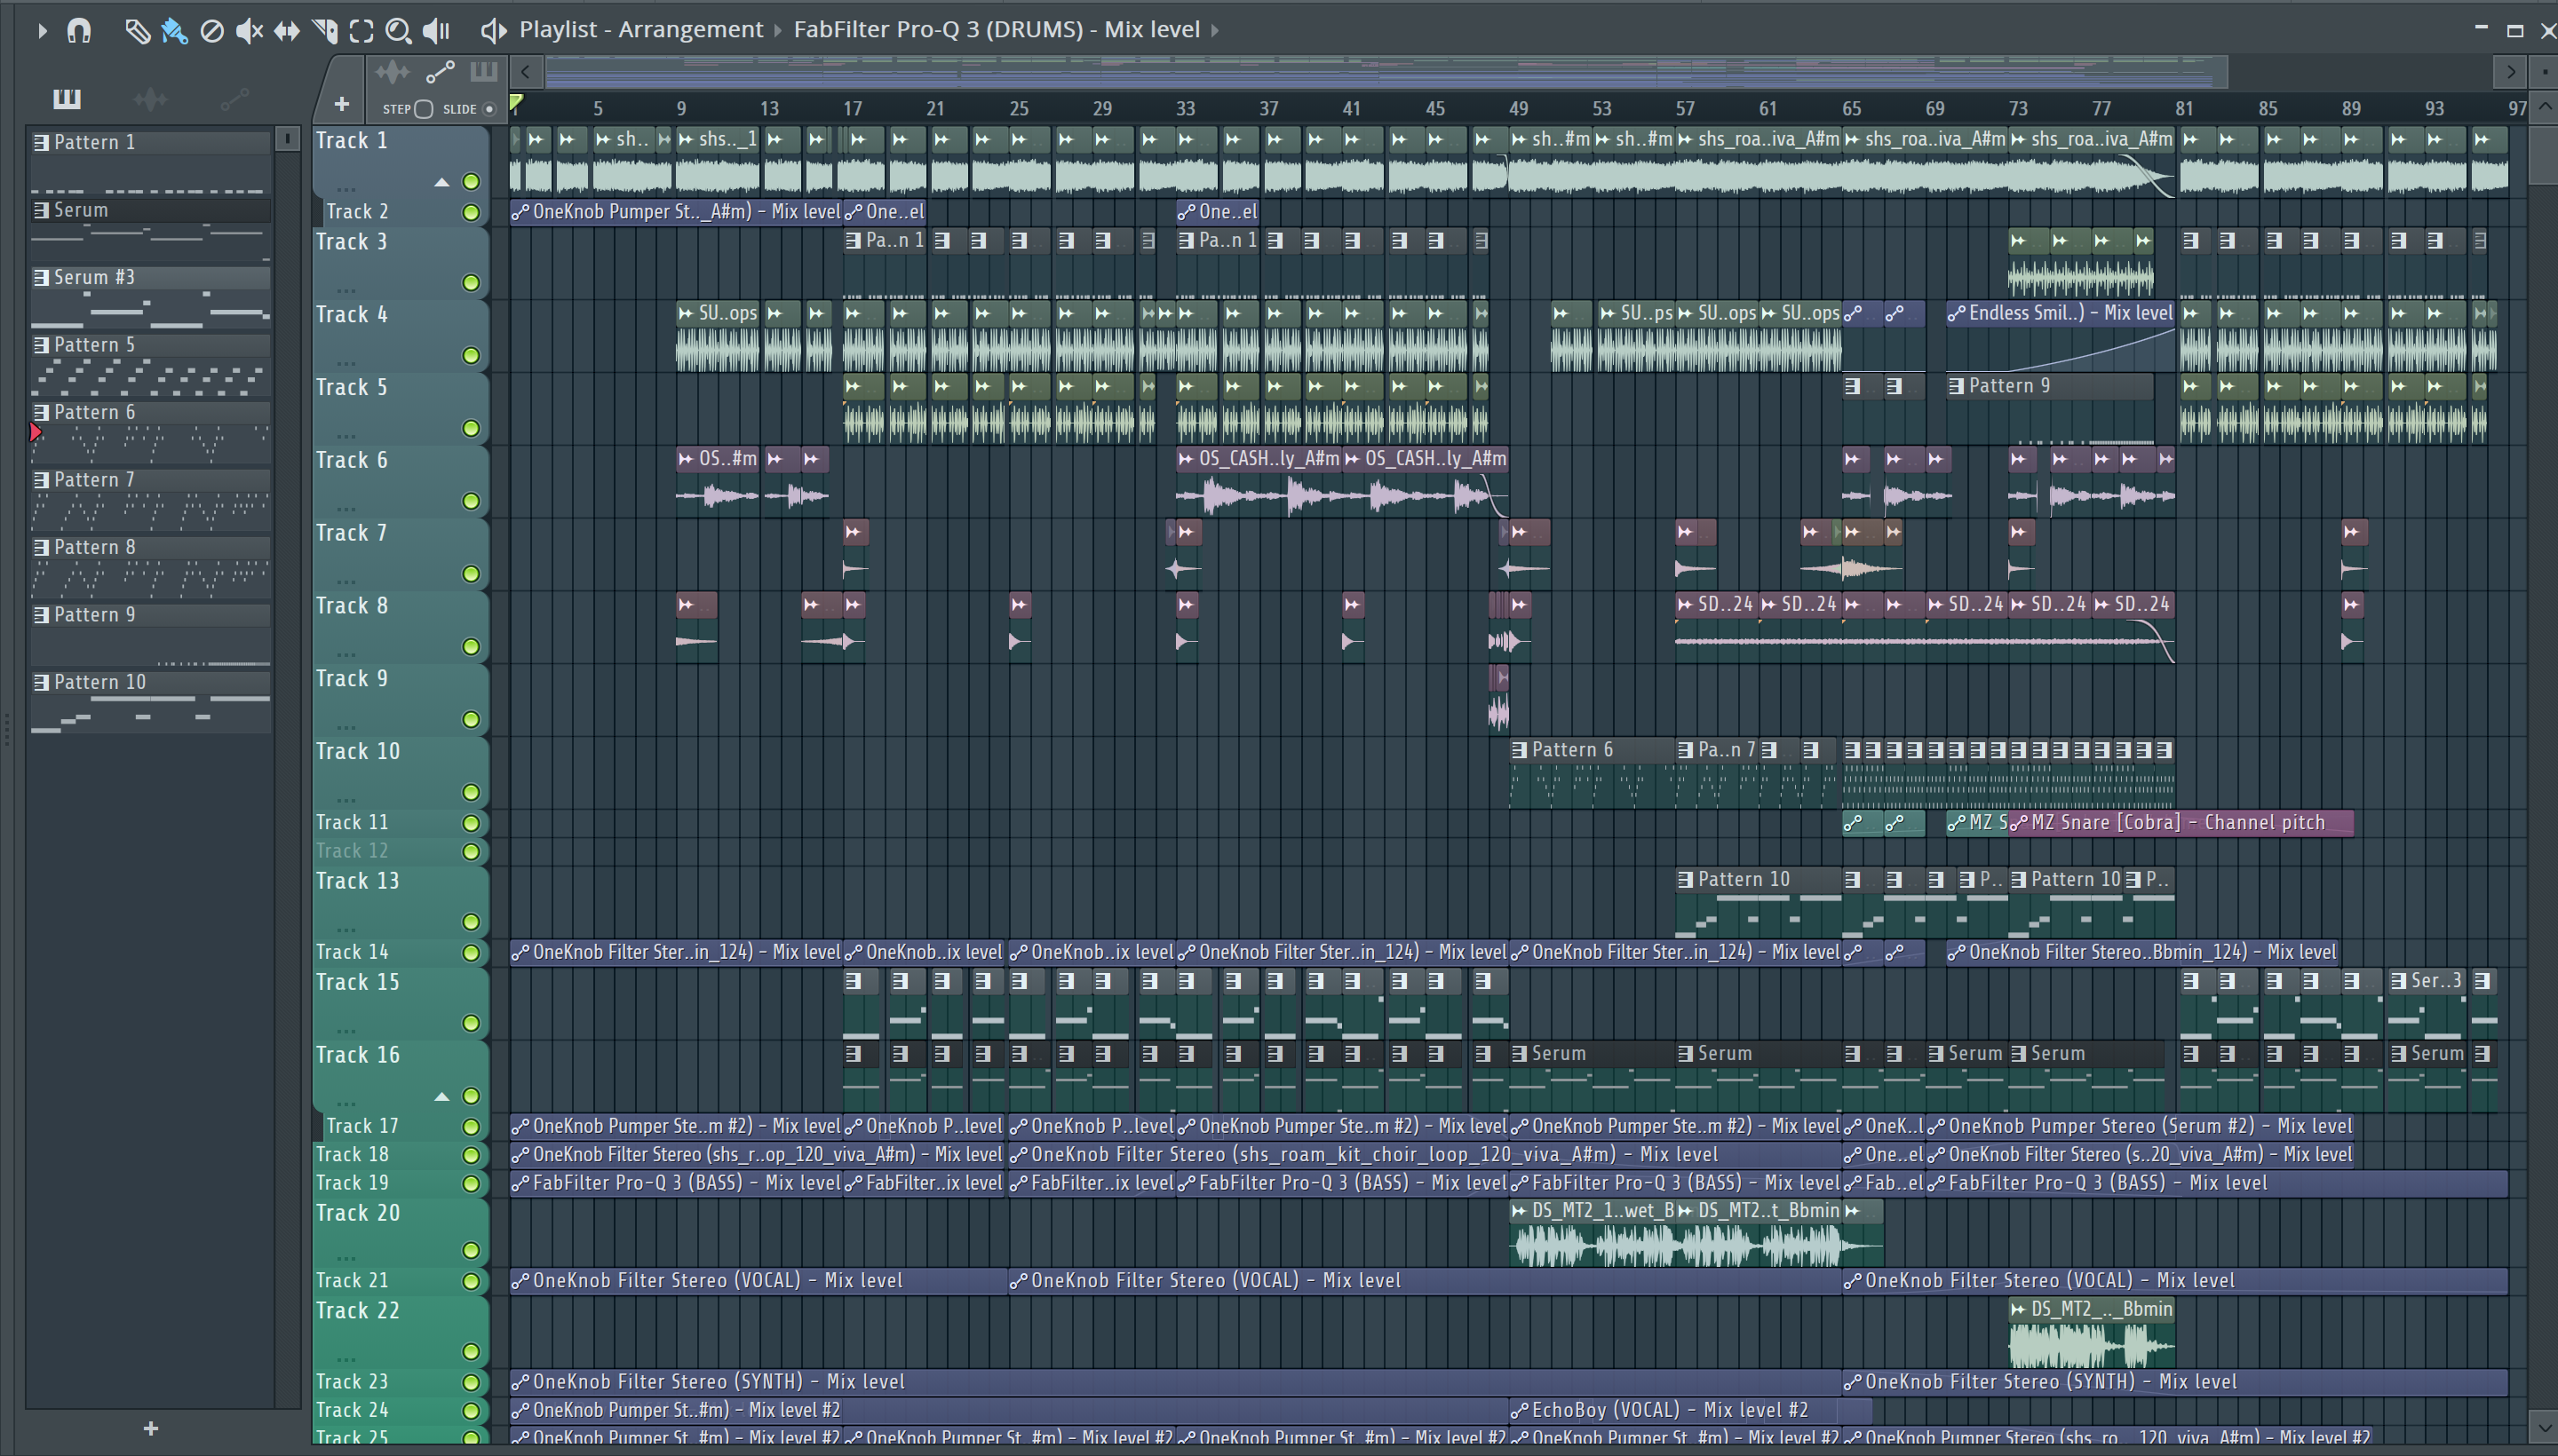Click the picker panel scrollbar thumb

[x=287, y=138]
